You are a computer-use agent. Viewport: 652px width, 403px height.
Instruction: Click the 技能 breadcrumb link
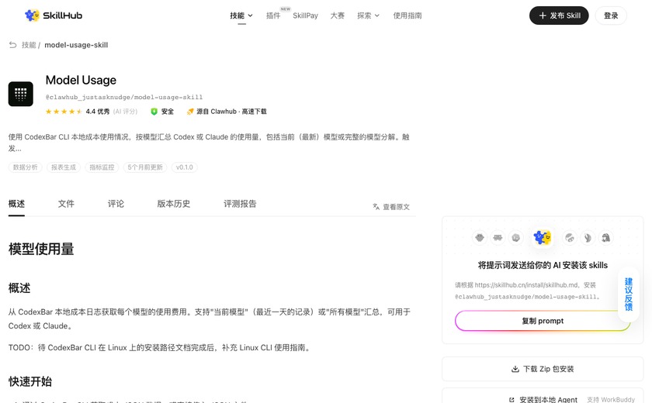[29, 45]
